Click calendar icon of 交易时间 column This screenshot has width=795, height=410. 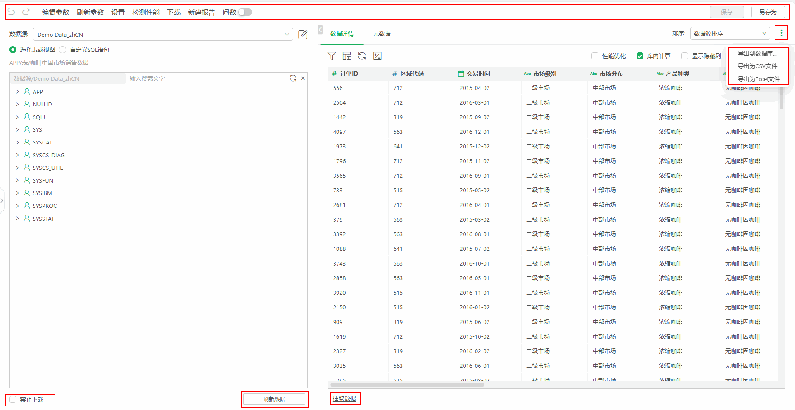pos(461,74)
